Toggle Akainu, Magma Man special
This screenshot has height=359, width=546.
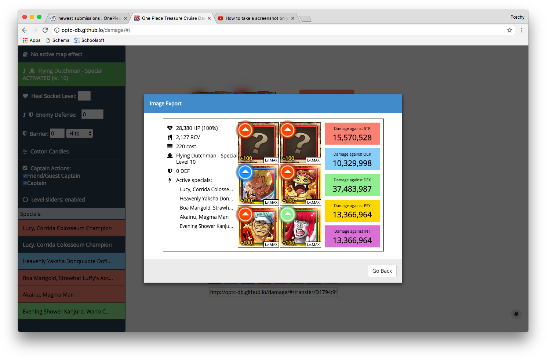[x=72, y=294]
